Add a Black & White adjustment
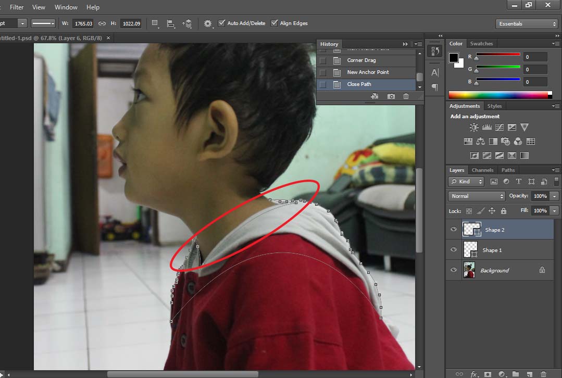Viewport: 562px width, 378px height. tap(493, 141)
